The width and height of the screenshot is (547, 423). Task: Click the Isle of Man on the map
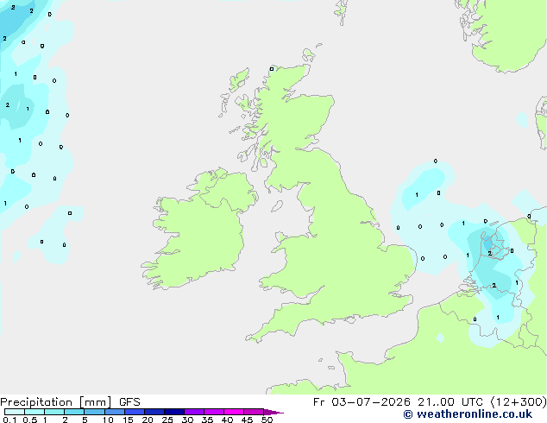tap(277, 206)
